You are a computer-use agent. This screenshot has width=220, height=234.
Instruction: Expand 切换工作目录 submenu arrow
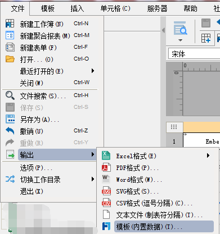coord(93,179)
